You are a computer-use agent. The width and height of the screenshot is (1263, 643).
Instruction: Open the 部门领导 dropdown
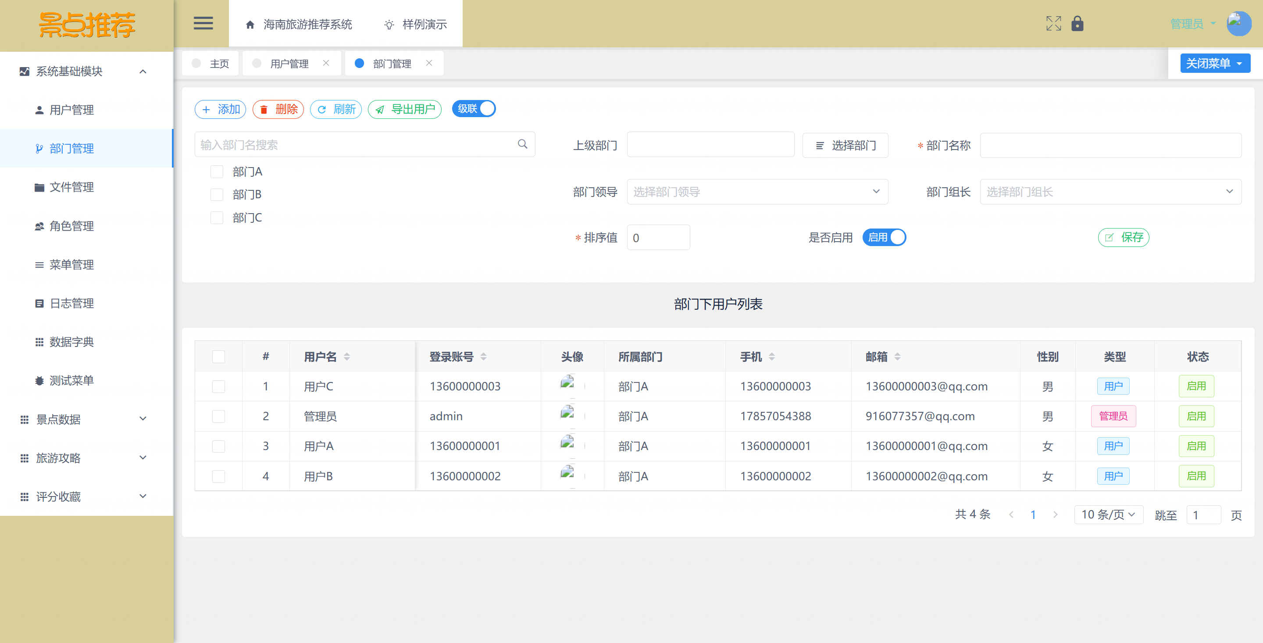[x=757, y=192]
